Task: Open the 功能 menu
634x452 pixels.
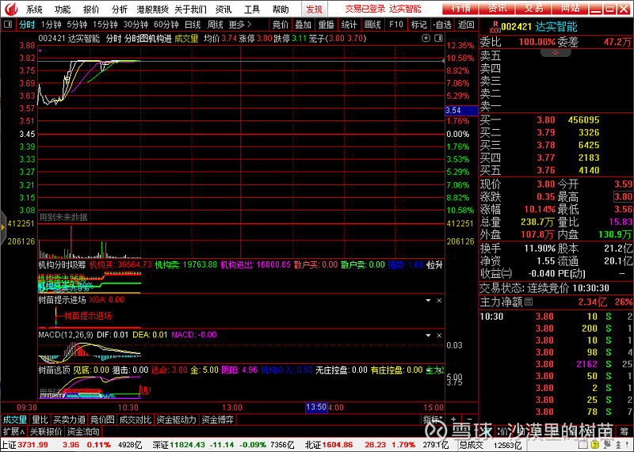Action: coord(63,9)
